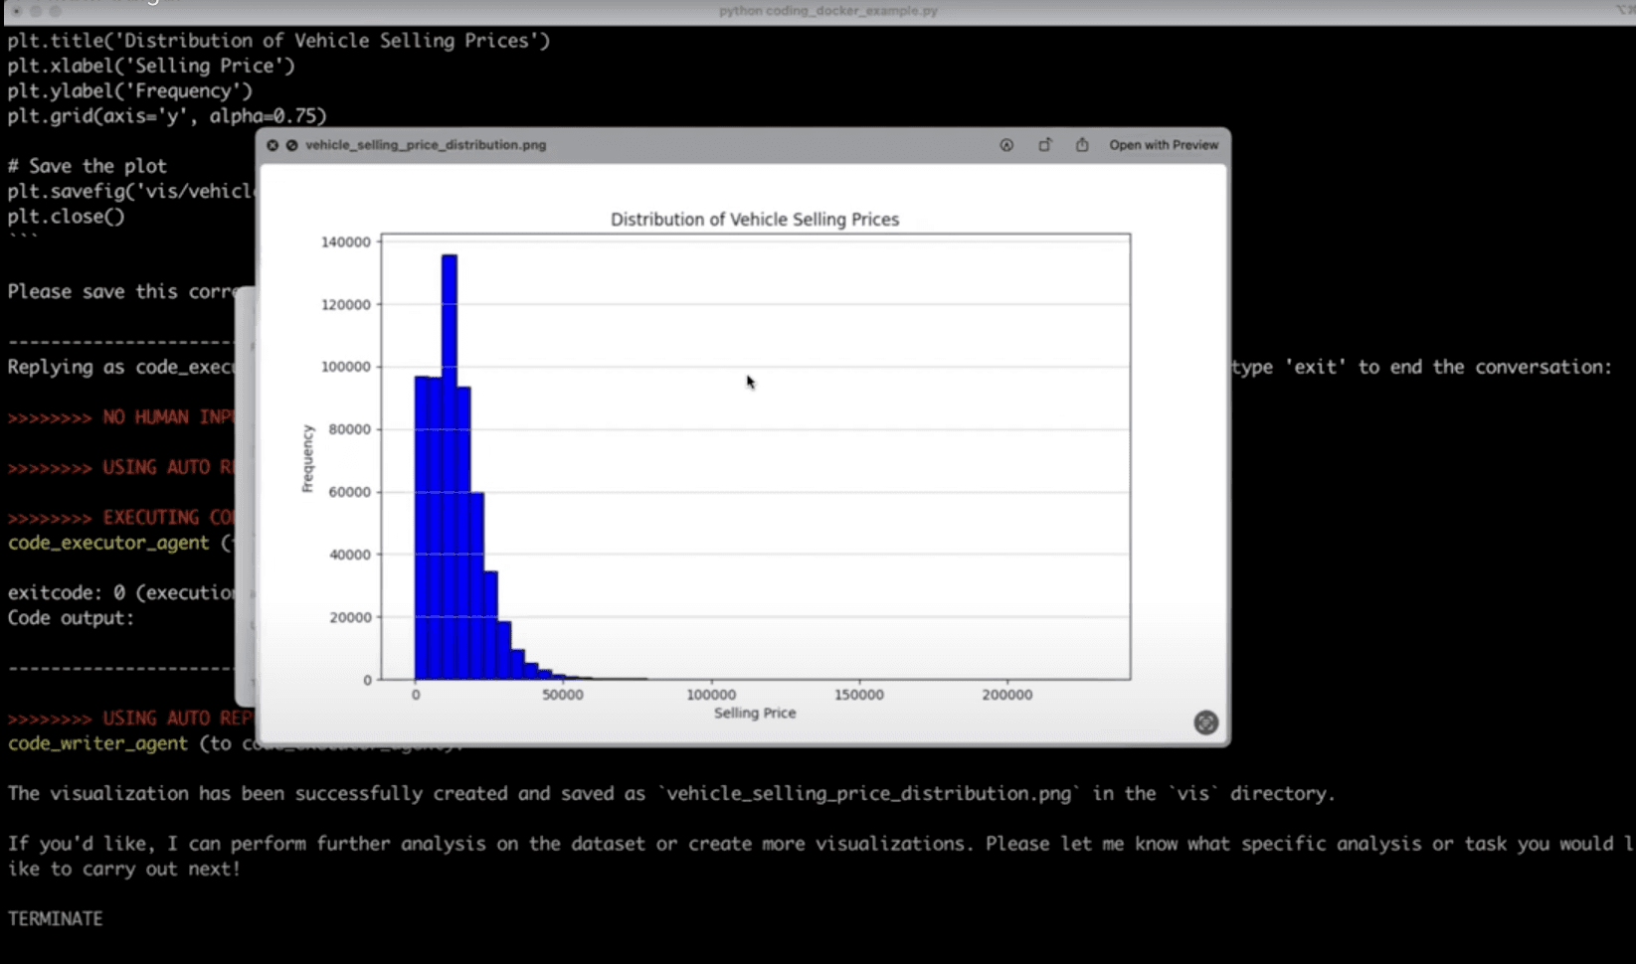Click the plt.grid terminal line
1636x964 pixels.
tap(167, 115)
